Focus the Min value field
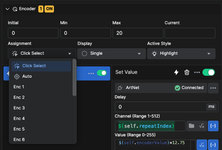The height and width of the screenshot is (150, 222). [x=86, y=33]
